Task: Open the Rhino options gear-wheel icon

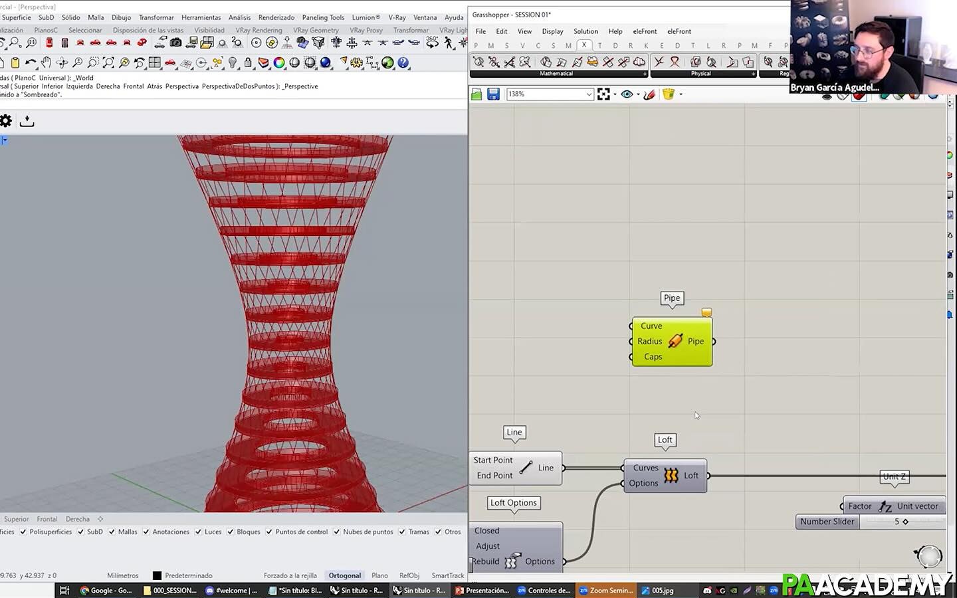Action: [357, 62]
